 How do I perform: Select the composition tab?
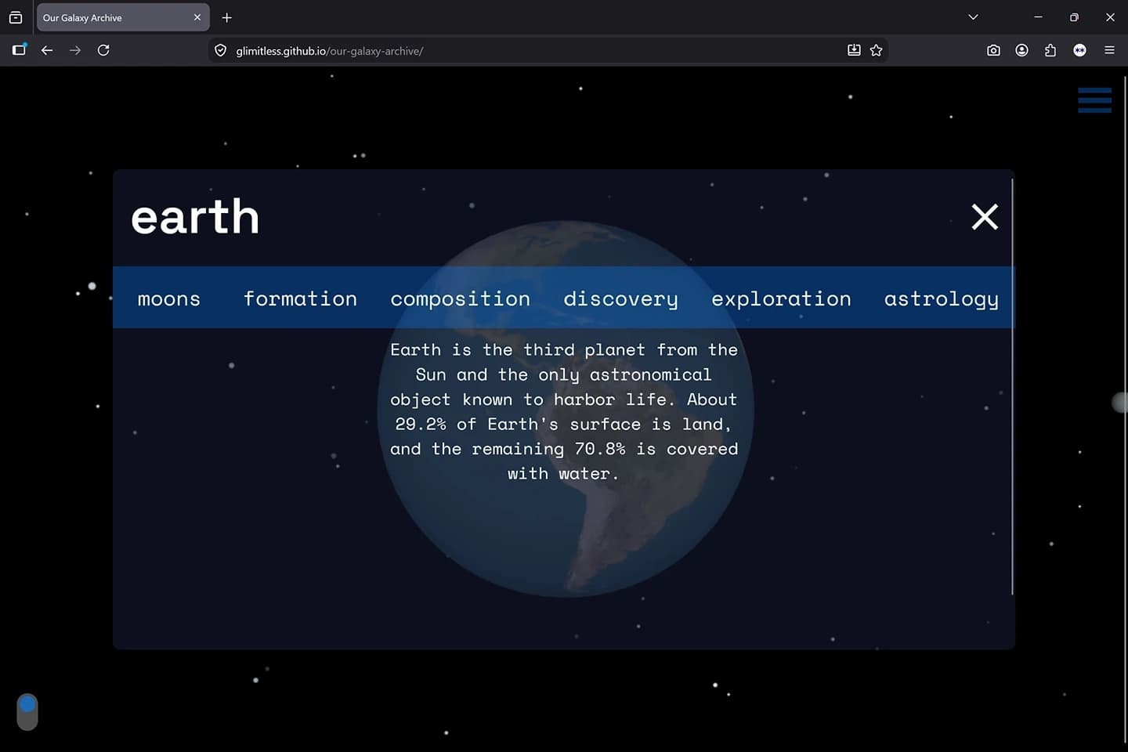pyautogui.click(x=461, y=298)
